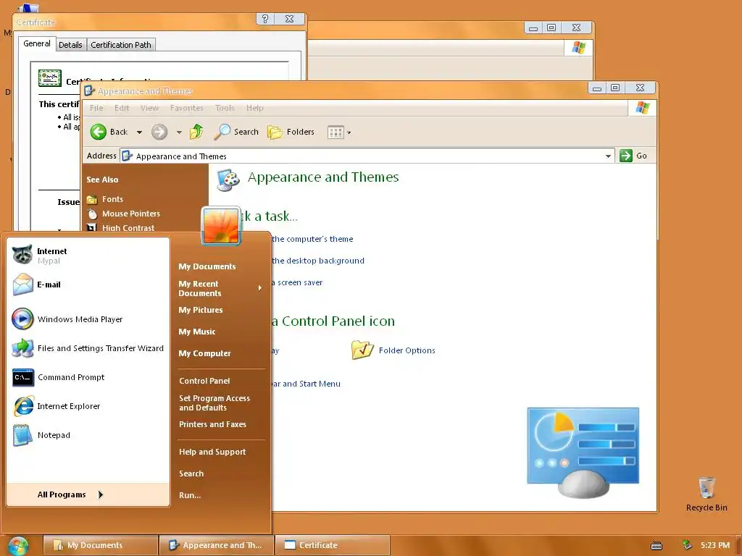This screenshot has width=742, height=556.
Task: Switch to Certification Path tab
Action: pyautogui.click(x=121, y=45)
